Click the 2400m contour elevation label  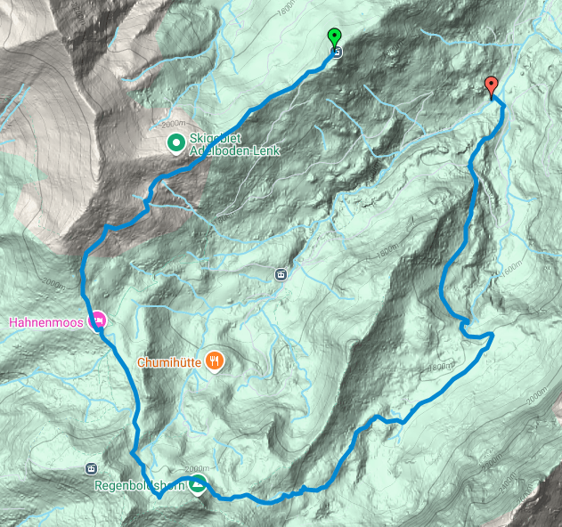[507, 482]
